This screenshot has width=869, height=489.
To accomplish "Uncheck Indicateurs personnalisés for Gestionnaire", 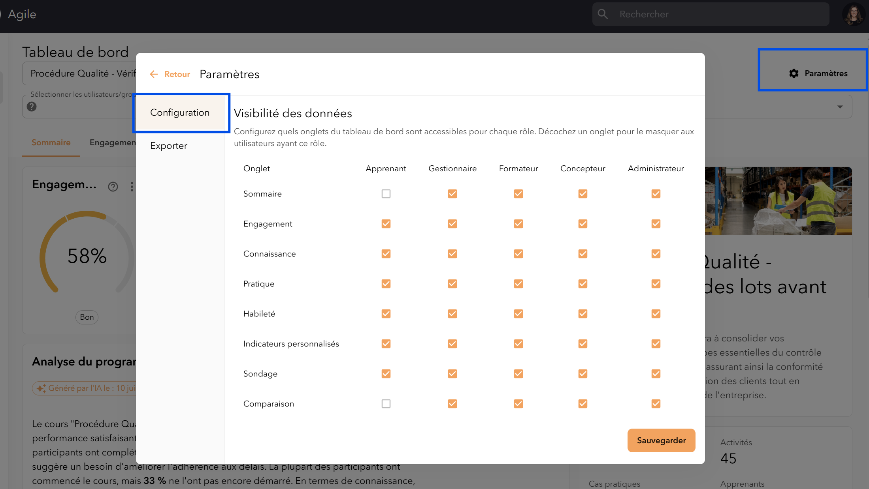I will [x=452, y=344].
